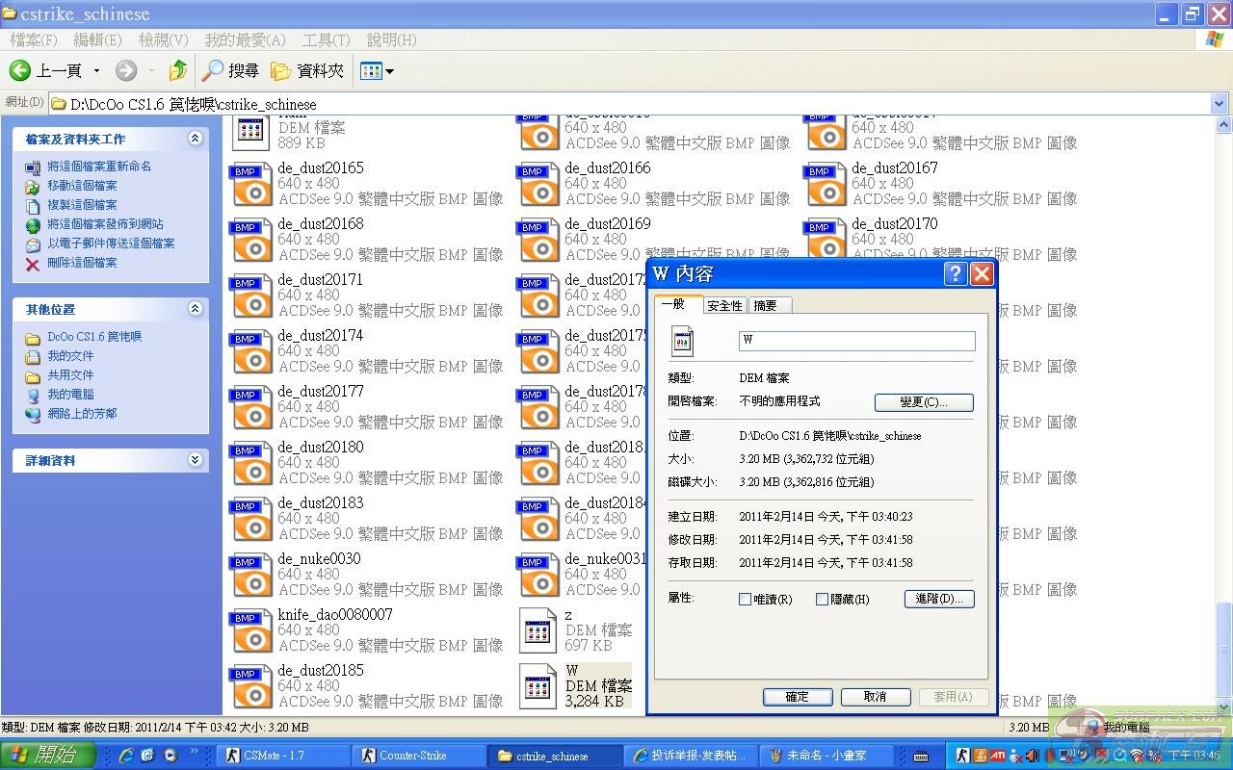Image resolution: width=1233 pixels, height=770 pixels.
Task: Switch to the 安全性 security tab
Action: [x=724, y=305]
